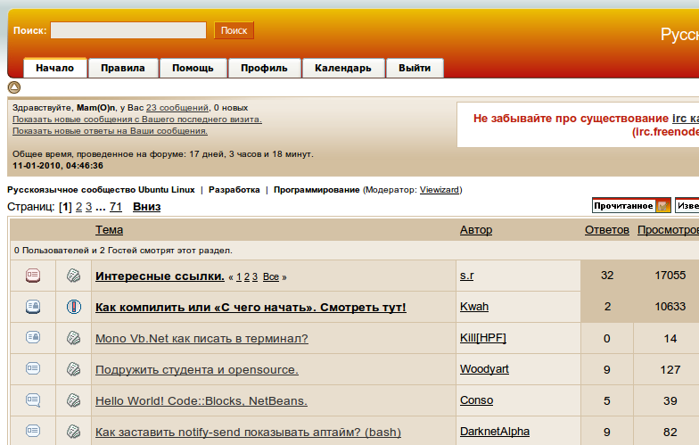Open topic Как заставить notify-send показывать аптайм

click(248, 432)
